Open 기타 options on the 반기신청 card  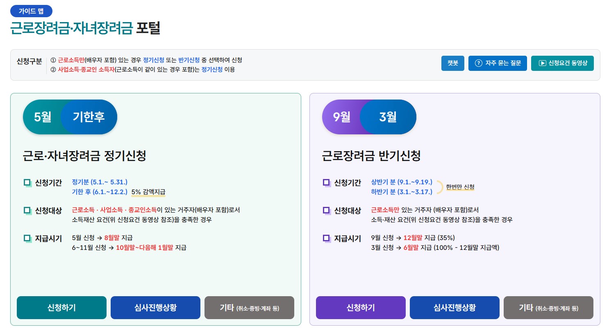tap(548, 308)
